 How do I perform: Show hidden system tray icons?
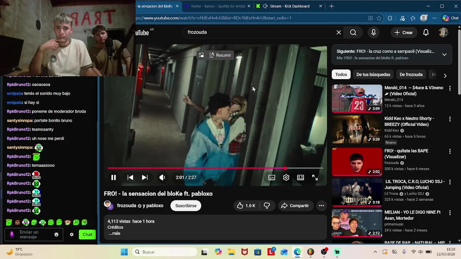click(x=375, y=252)
